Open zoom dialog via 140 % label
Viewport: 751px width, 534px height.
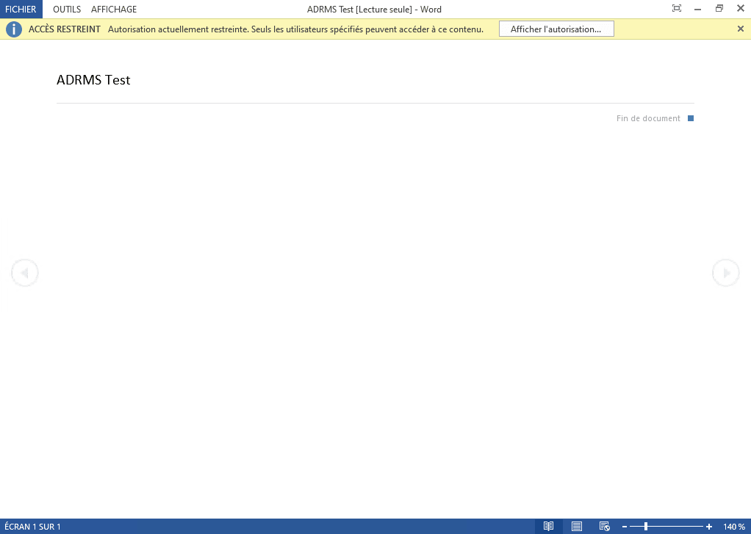(x=734, y=527)
